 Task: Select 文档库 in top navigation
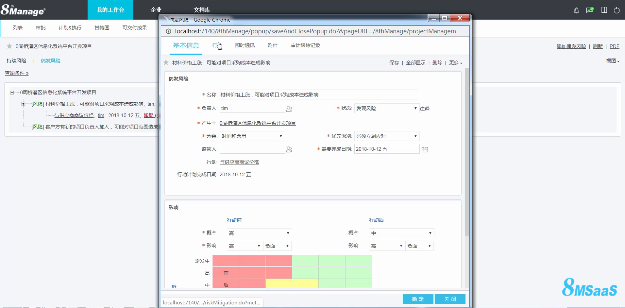pyautogui.click(x=202, y=10)
